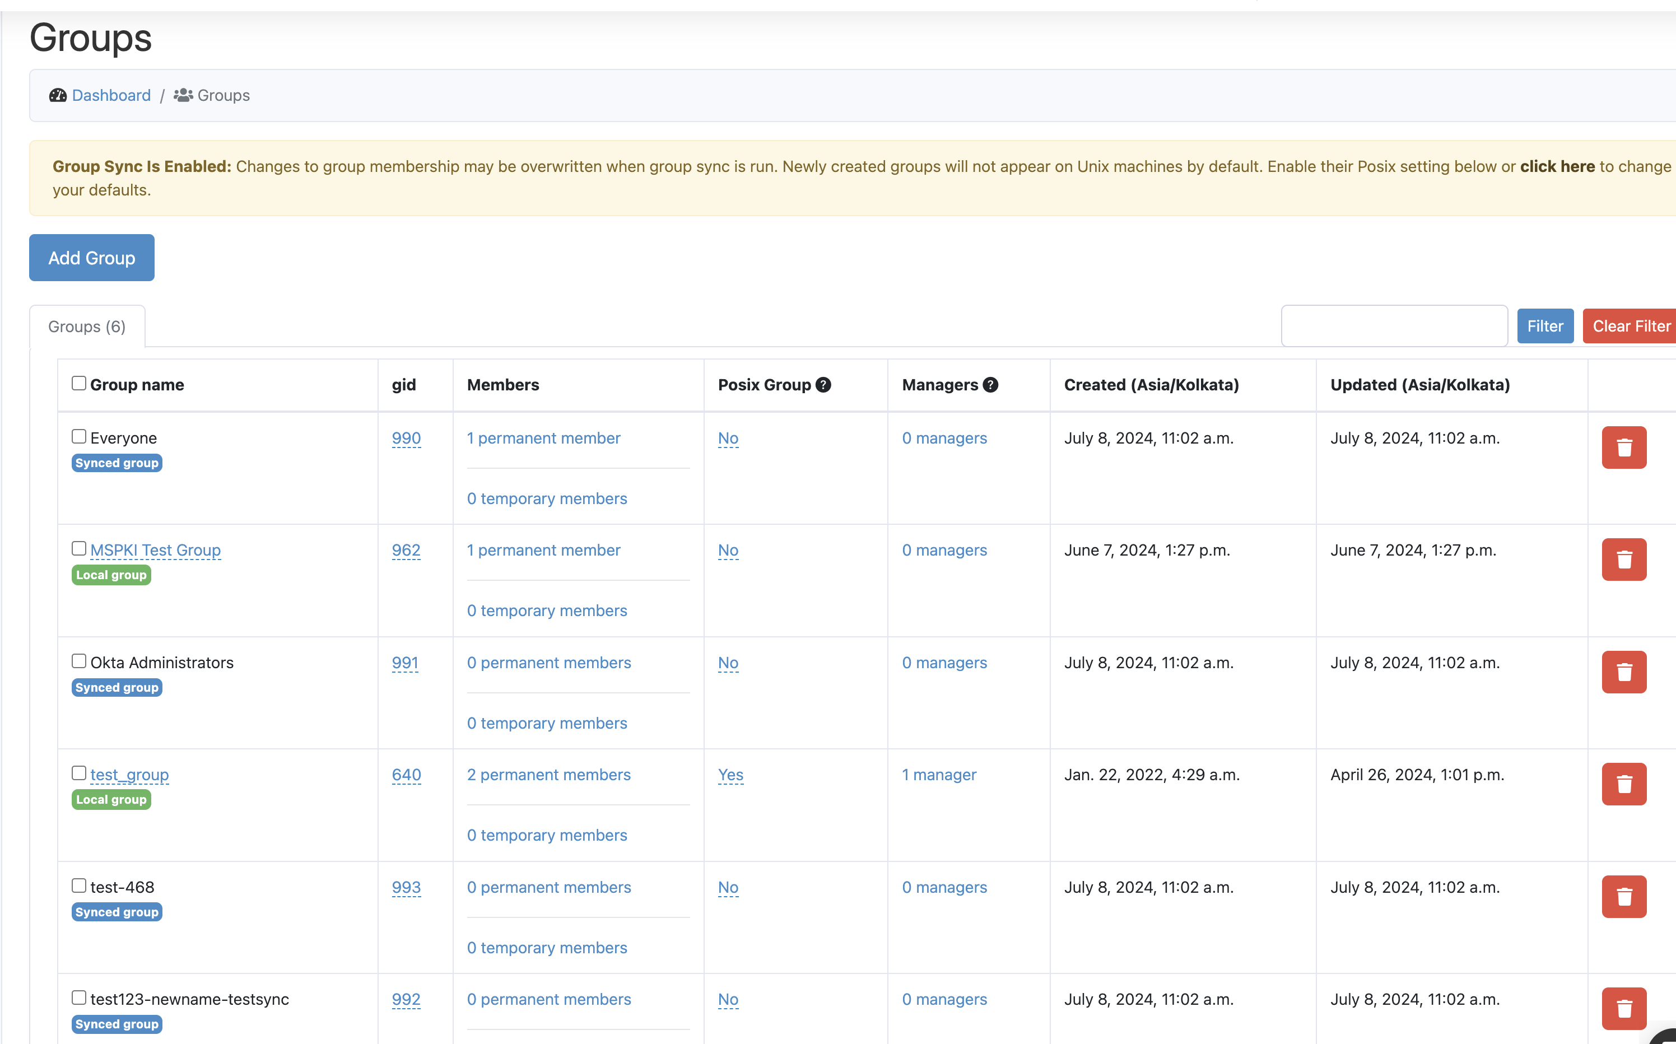Click Posix 'Yes' for test_group
This screenshot has width=1676, height=1044.
coord(730,775)
